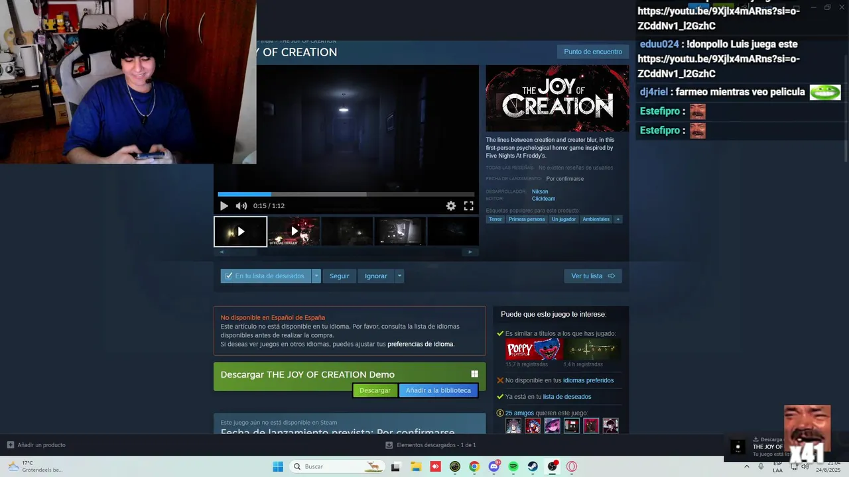Click the microphone tray icon

pos(761,466)
